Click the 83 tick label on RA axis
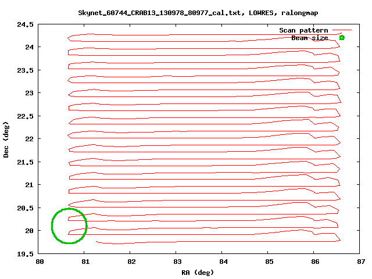This screenshot has width=372, height=279. (177, 262)
